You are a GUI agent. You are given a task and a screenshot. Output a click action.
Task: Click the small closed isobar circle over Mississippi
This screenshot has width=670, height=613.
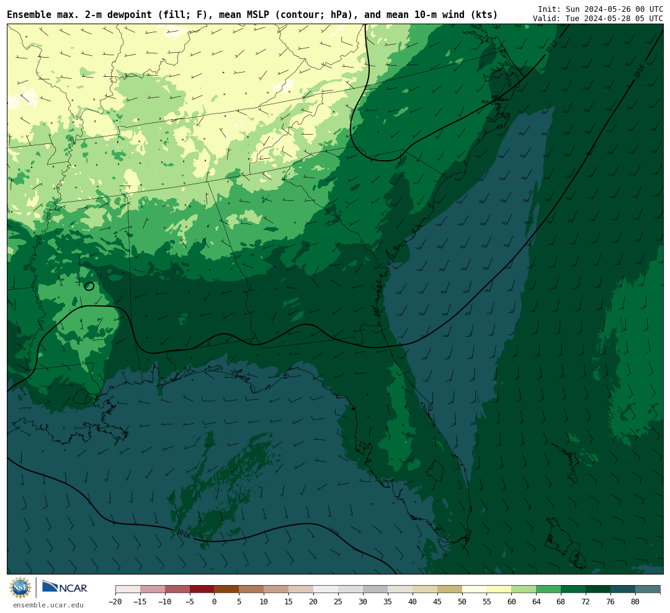89,287
